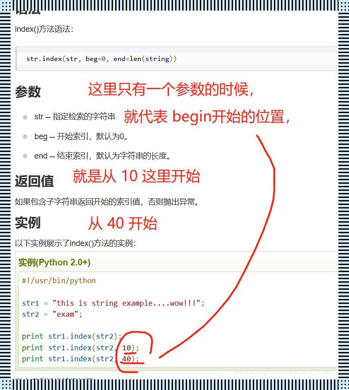Click the red annotation 从 40 开始
This screenshot has width=349, height=390.
coord(123,223)
